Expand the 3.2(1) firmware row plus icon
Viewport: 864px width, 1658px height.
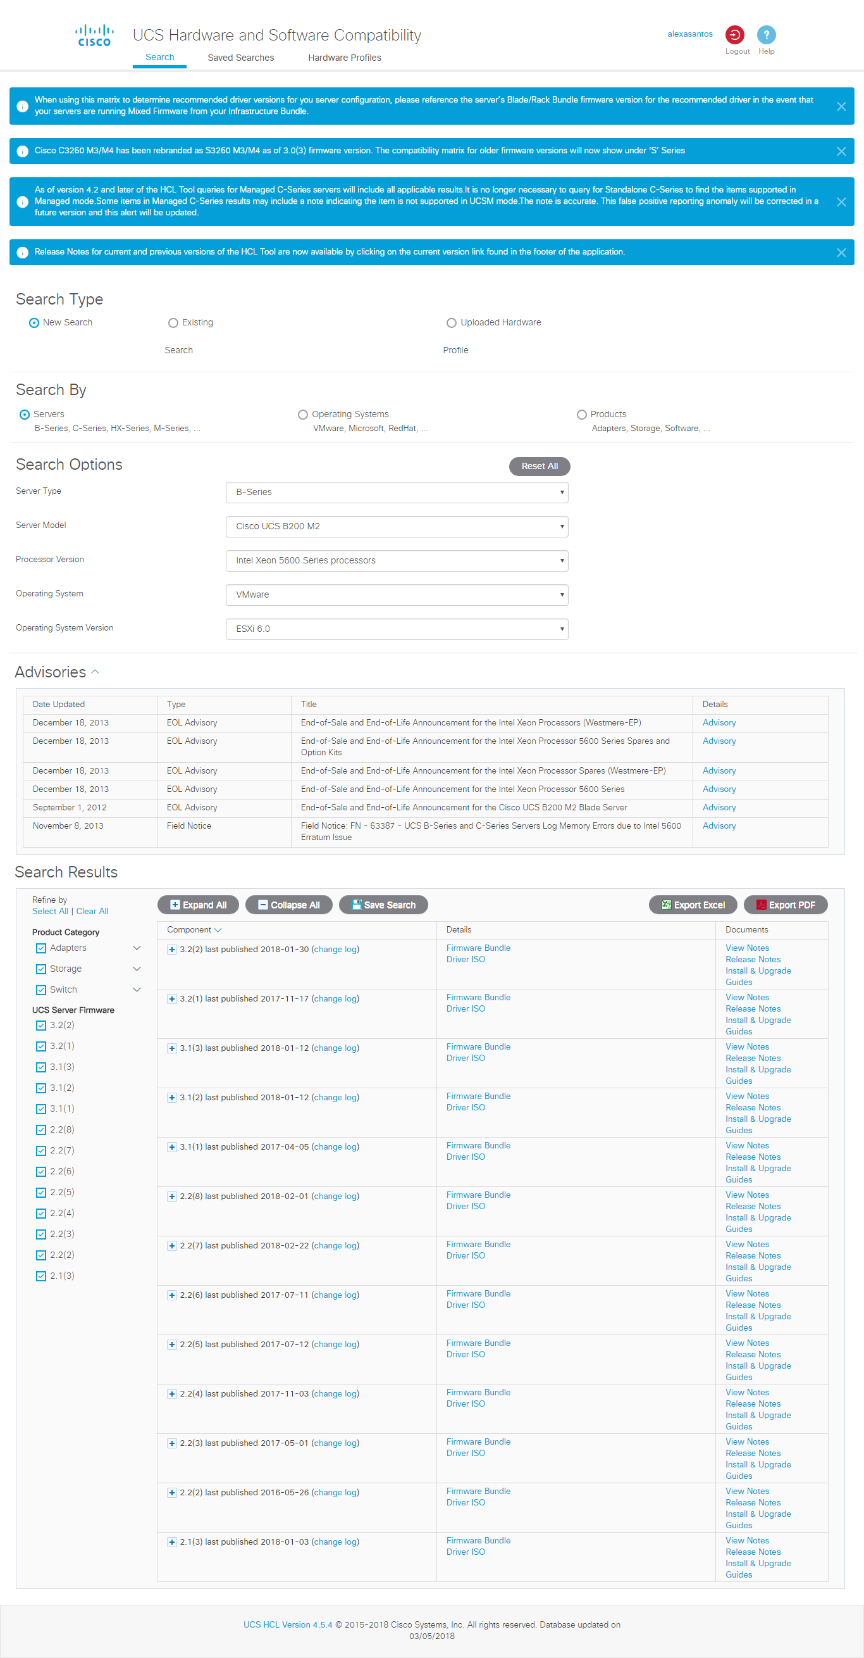(x=171, y=999)
